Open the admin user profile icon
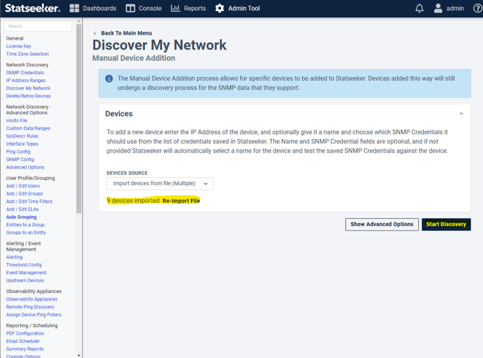This screenshot has width=483, height=358. point(438,9)
